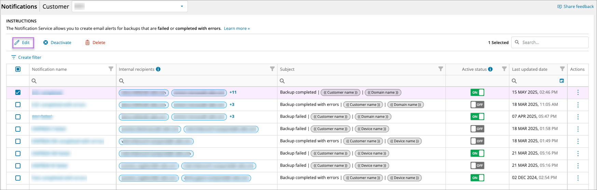This screenshot has height=190, width=597.
Task: Open the Share feedback link
Action: point(575,6)
